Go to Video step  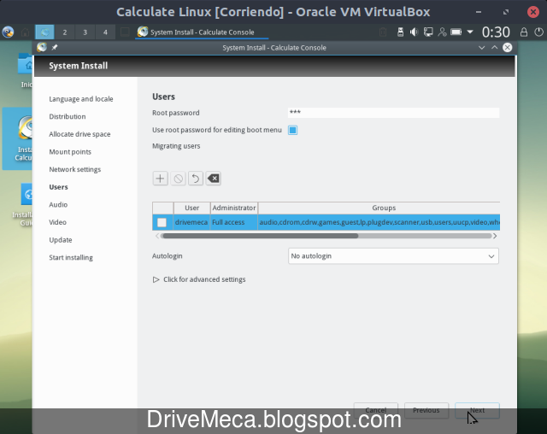coord(57,222)
